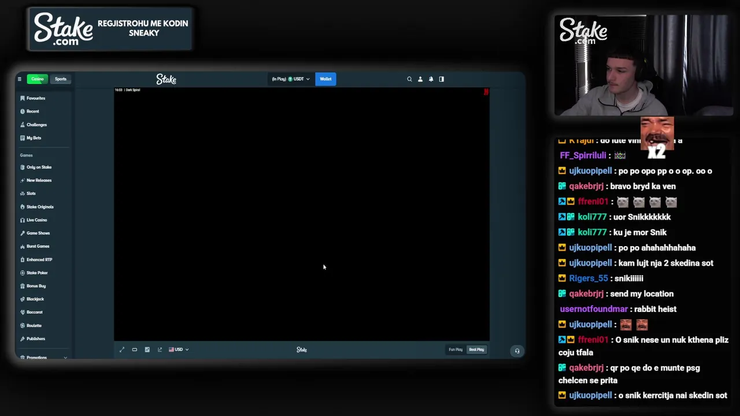This screenshot has height=416, width=740.
Task: Open My Bets in the sidebar
Action: [43, 138]
